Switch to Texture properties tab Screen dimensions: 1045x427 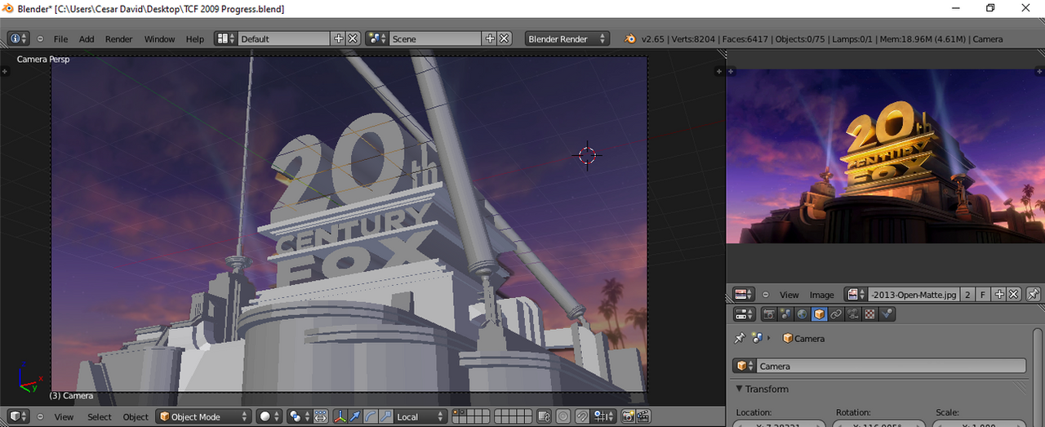click(x=870, y=314)
